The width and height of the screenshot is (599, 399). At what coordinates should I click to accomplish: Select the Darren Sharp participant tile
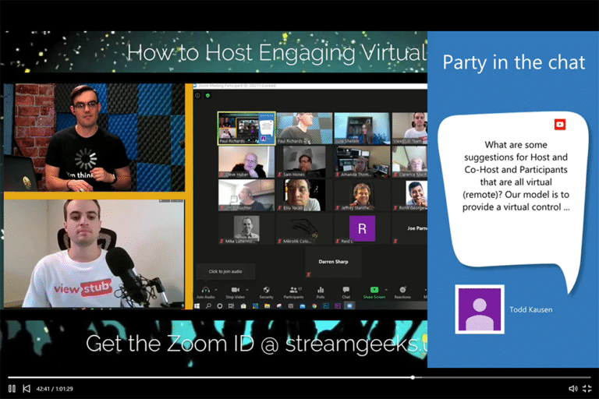click(333, 262)
